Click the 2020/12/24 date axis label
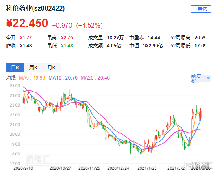Viewport: 215px width, 172px height. (118, 168)
